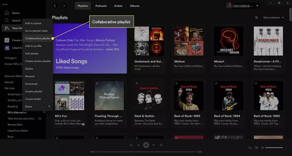Expand the Share submenu
Viewport: 292px width, 156px height.
(37, 107)
